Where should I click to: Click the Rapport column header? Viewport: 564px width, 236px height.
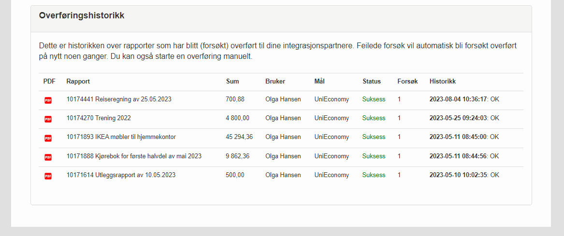pyautogui.click(x=78, y=82)
